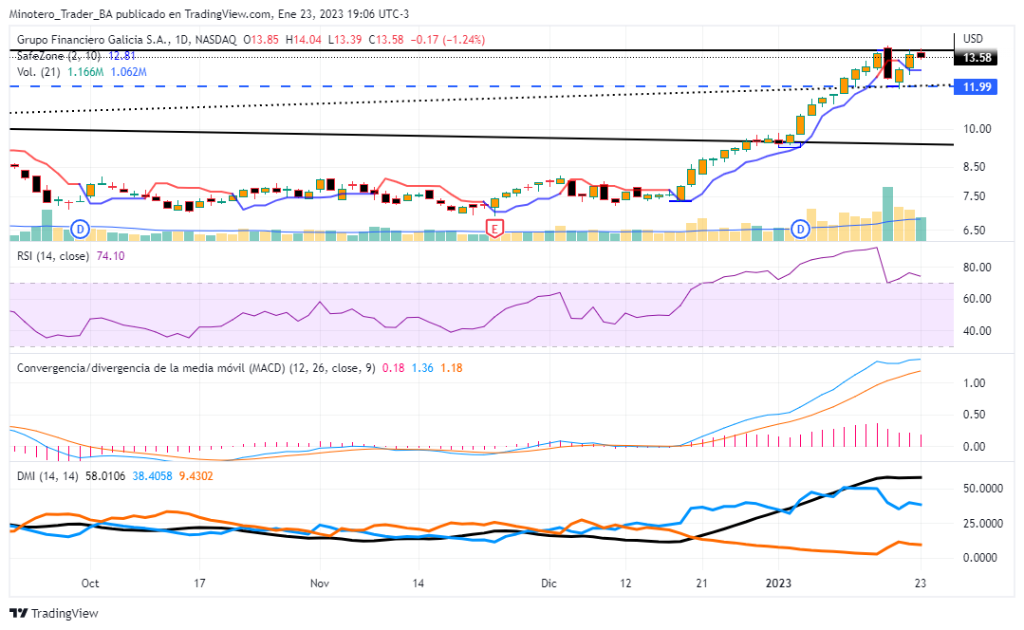The height and width of the screenshot is (630, 1024).
Task: Click the 21 date on time axis
Action: pos(702,583)
